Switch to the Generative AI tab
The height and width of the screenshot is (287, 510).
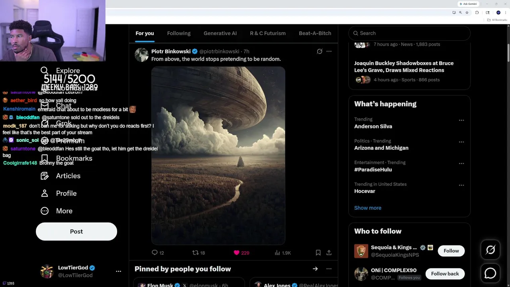pos(220,33)
